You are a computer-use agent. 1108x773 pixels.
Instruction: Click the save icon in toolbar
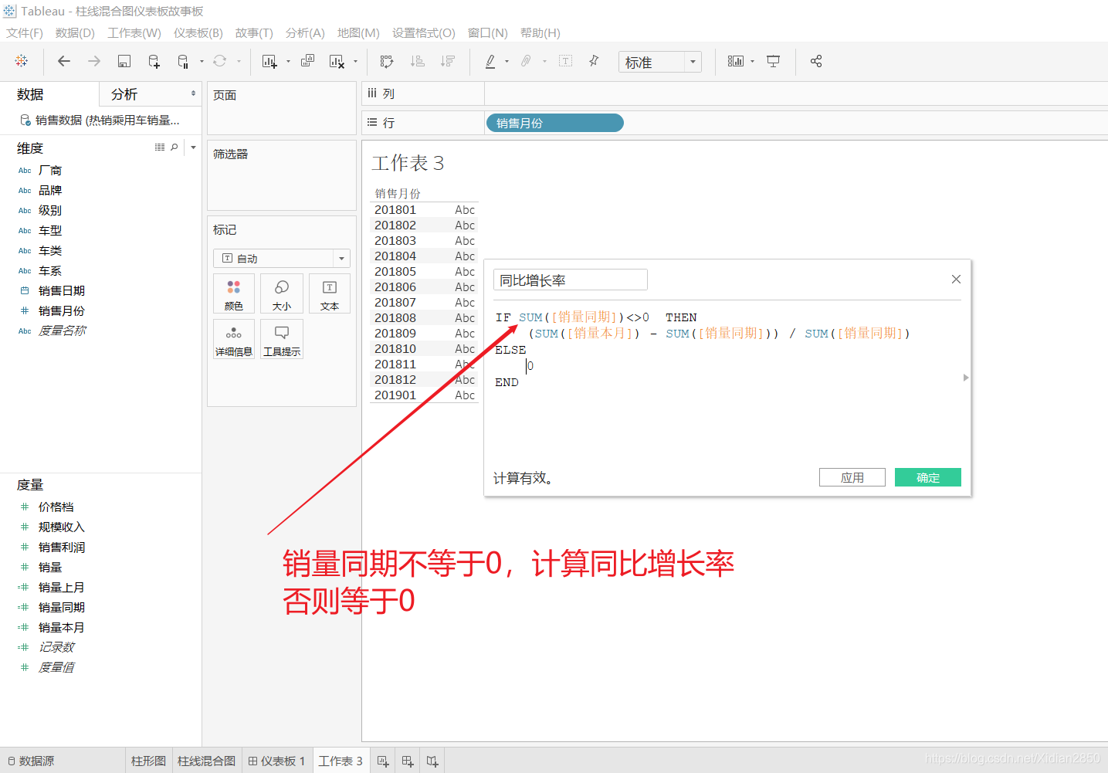(124, 61)
